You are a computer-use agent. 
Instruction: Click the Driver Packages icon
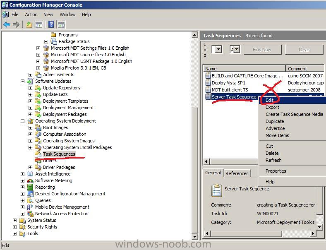38,167
